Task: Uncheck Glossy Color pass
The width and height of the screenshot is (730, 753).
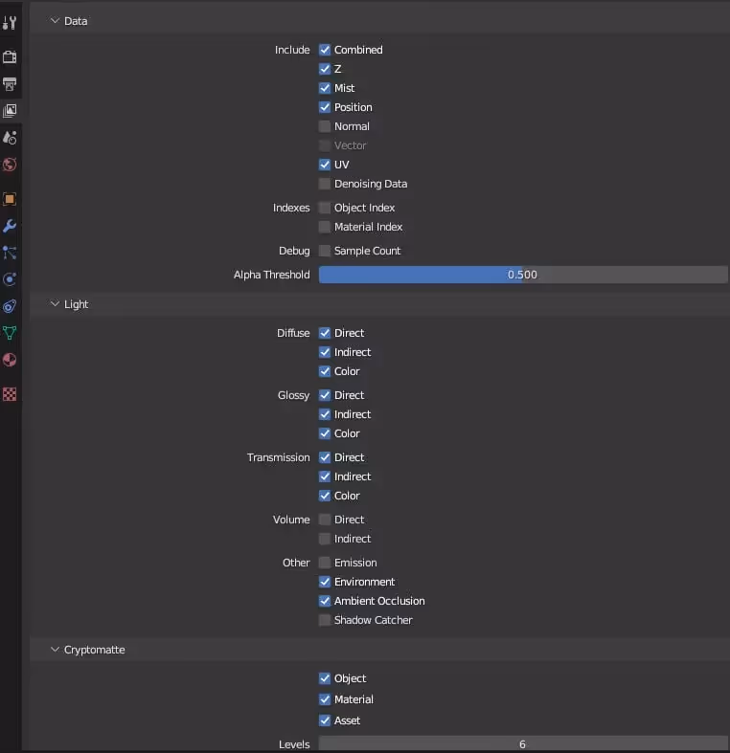Action: pyautogui.click(x=325, y=433)
